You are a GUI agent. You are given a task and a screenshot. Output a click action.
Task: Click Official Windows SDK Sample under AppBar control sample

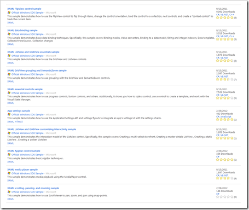[x=27, y=155]
